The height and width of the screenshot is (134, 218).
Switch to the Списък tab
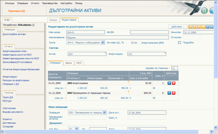(53, 20)
